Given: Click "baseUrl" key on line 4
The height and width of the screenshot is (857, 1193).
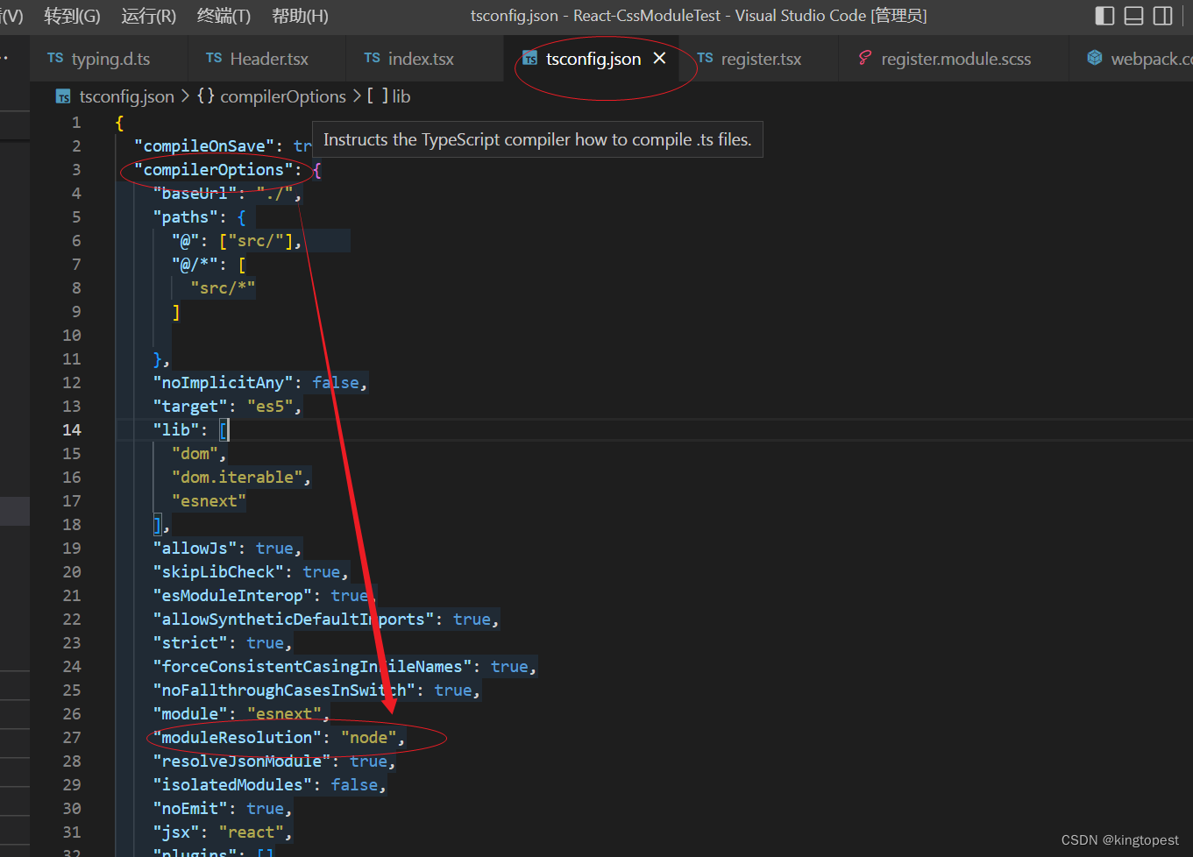Looking at the screenshot, I should pos(195,193).
